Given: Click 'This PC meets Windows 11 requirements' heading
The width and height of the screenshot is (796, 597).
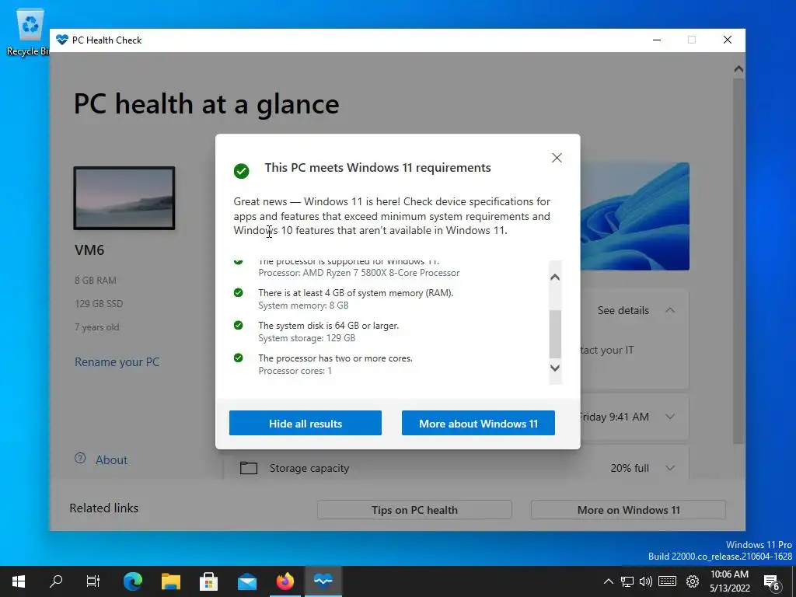Looking at the screenshot, I should point(377,168).
